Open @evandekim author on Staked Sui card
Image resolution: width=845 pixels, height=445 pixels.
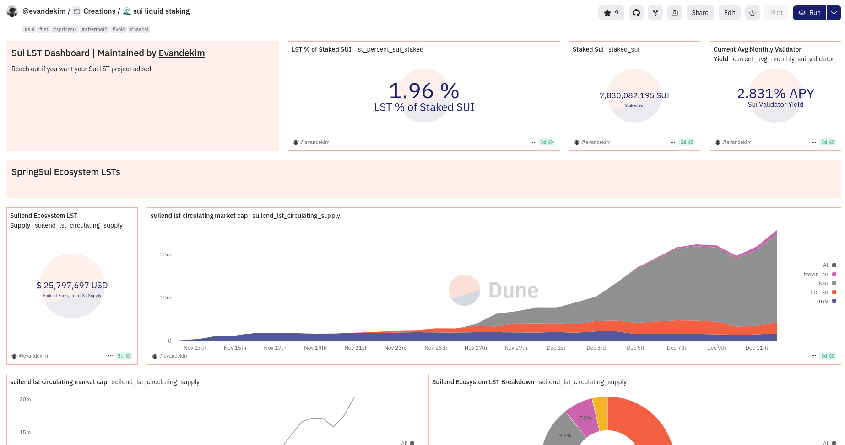(596, 142)
